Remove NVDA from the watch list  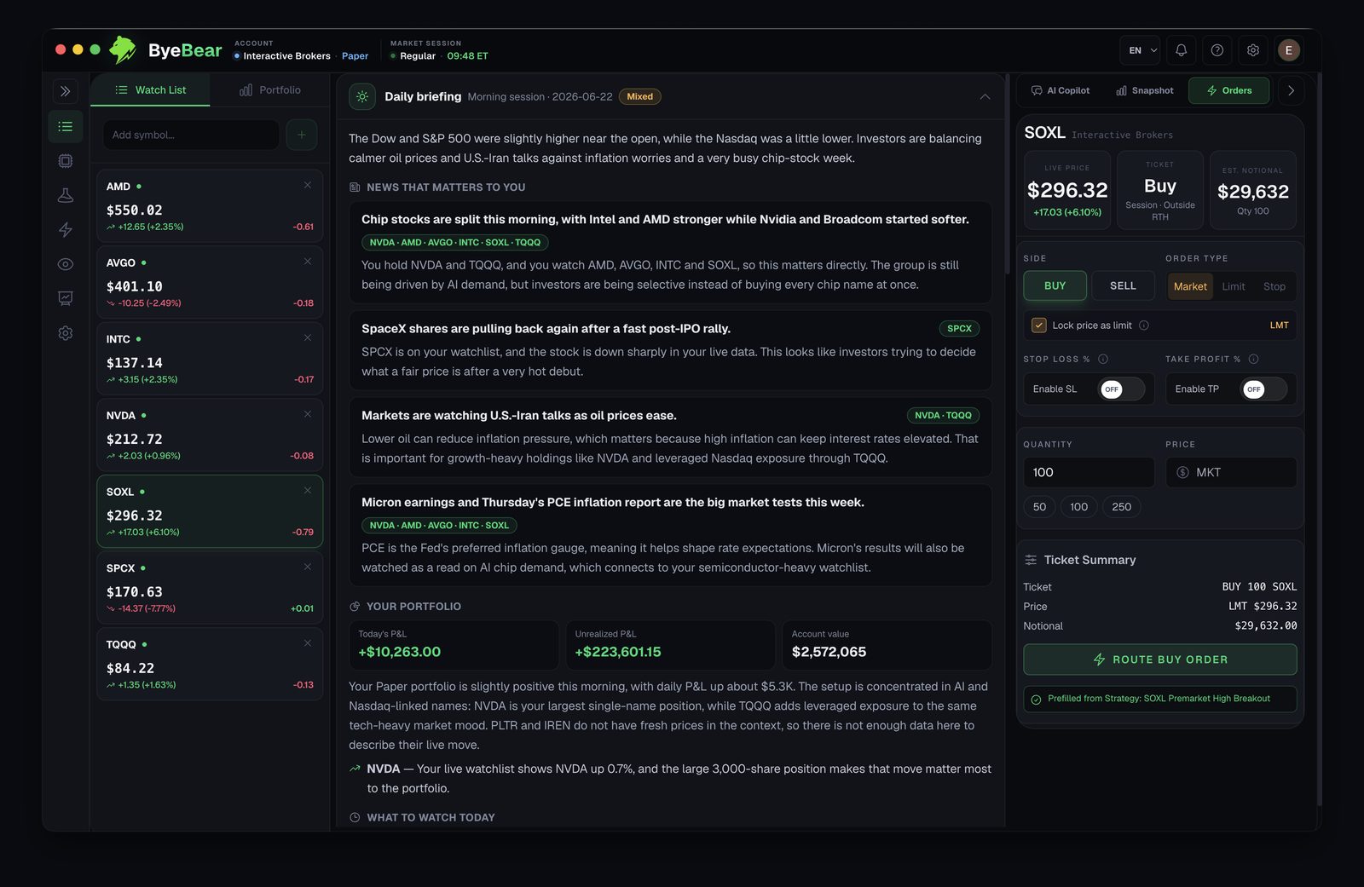(x=308, y=414)
